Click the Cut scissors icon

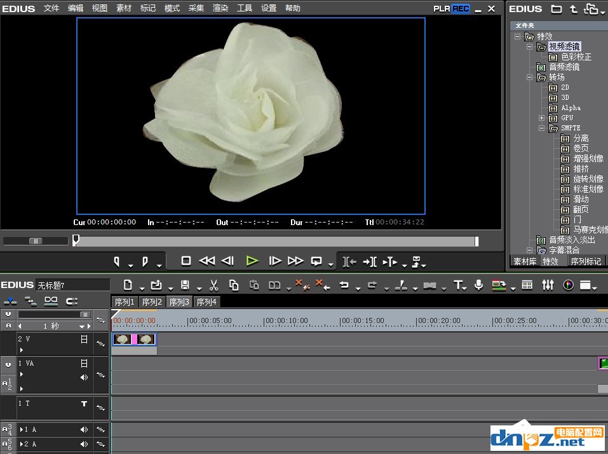click(213, 285)
